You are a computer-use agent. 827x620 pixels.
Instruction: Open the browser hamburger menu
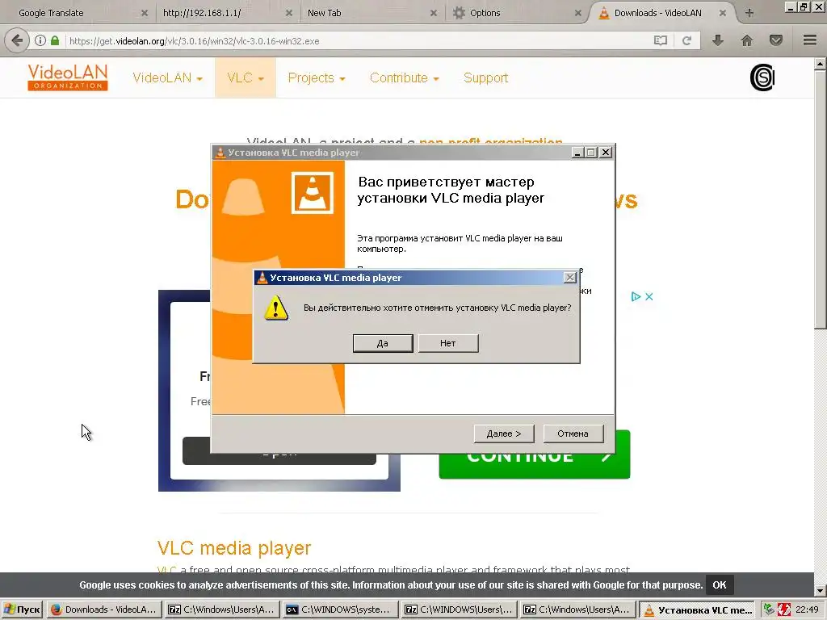(810, 40)
